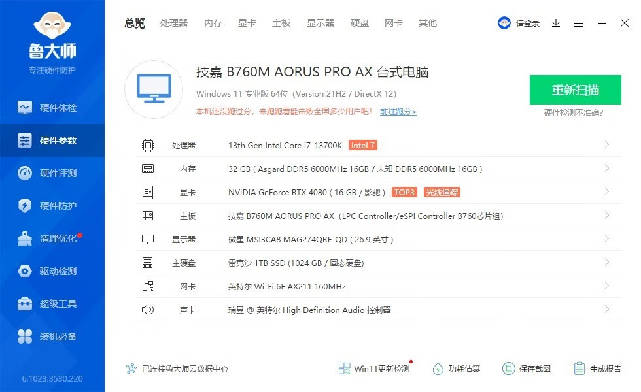Switch to the 总览 tab
The width and height of the screenshot is (641, 392).
tap(135, 24)
